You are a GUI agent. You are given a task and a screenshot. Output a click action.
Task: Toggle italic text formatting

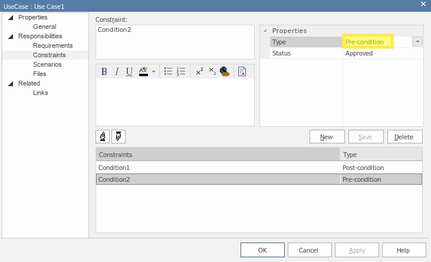(x=117, y=71)
